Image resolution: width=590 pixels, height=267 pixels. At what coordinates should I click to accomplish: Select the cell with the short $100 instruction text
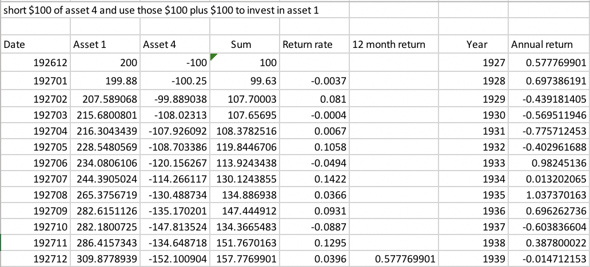pyautogui.click(x=174, y=10)
